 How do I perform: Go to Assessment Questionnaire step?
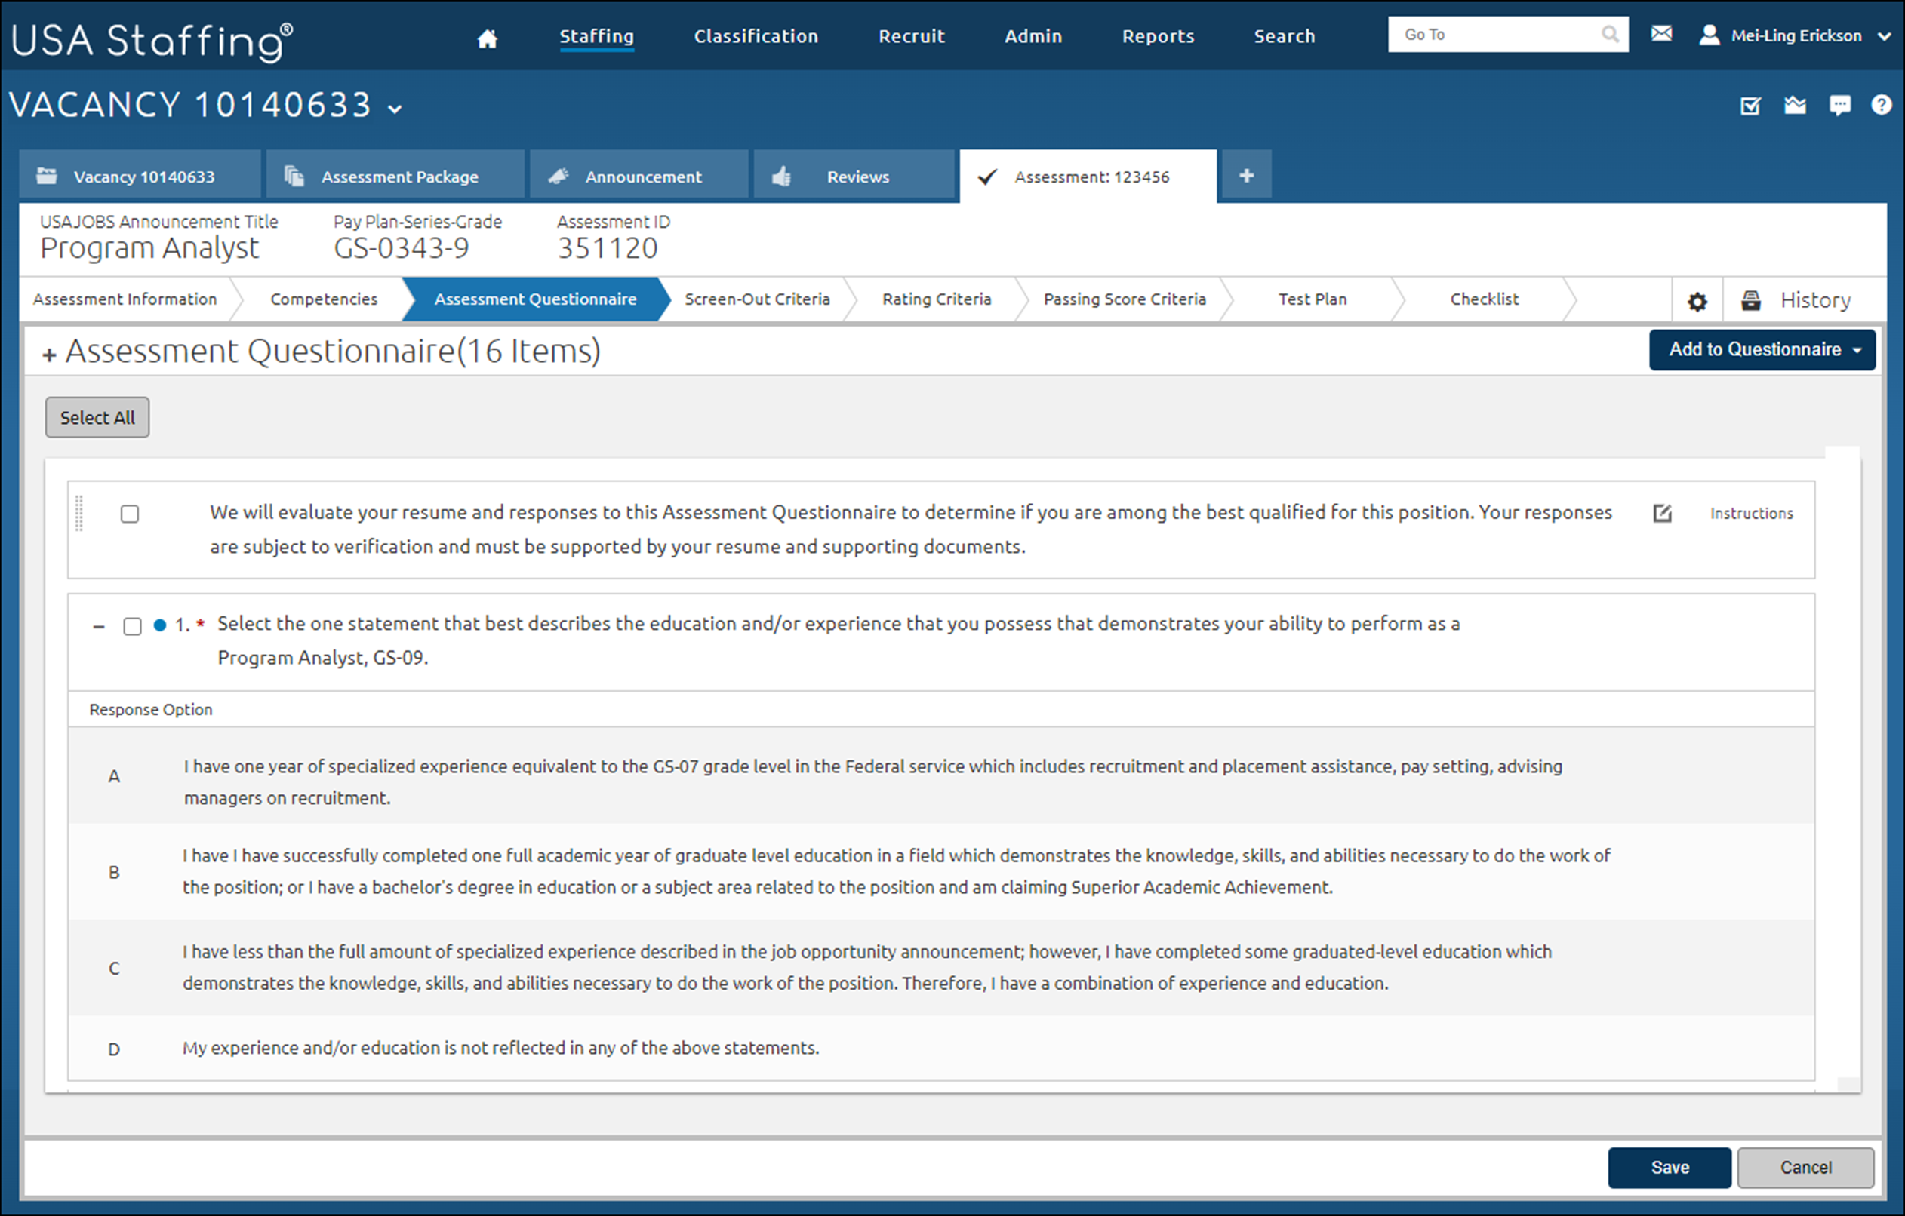coord(535,299)
